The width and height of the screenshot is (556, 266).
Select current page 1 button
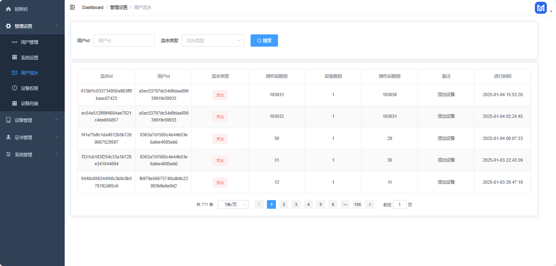271,205
